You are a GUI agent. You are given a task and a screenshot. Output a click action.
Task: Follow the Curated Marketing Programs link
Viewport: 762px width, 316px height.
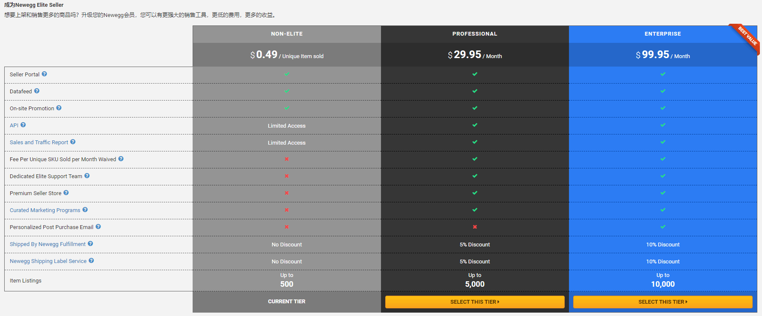(45, 210)
